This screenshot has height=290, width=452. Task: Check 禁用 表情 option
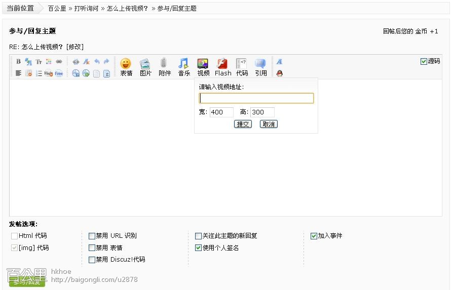[92, 247]
